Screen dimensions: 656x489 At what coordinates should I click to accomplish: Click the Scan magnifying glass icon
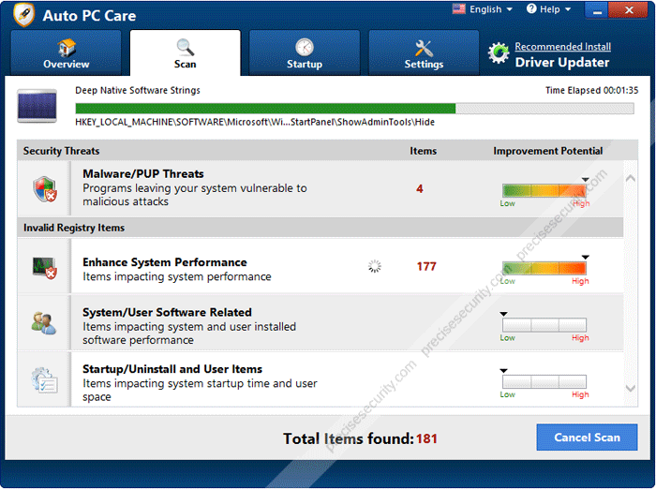coord(185,47)
